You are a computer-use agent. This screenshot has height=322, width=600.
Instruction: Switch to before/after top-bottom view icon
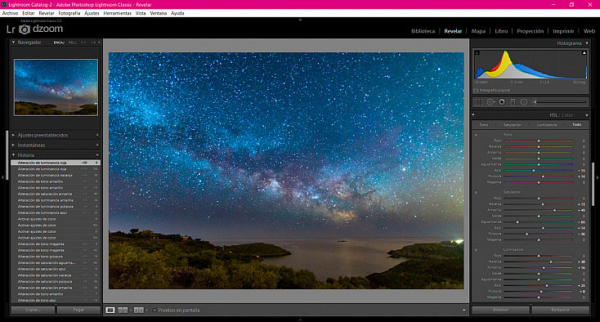[138, 310]
